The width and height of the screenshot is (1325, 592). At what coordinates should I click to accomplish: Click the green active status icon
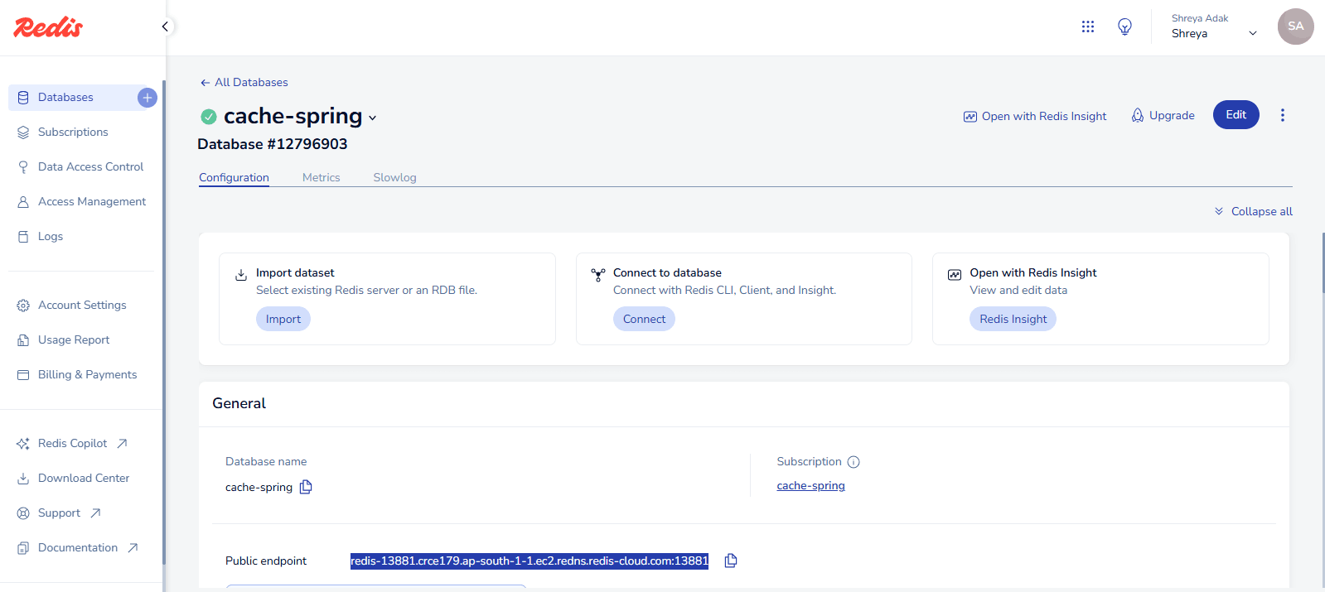pyautogui.click(x=209, y=117)
